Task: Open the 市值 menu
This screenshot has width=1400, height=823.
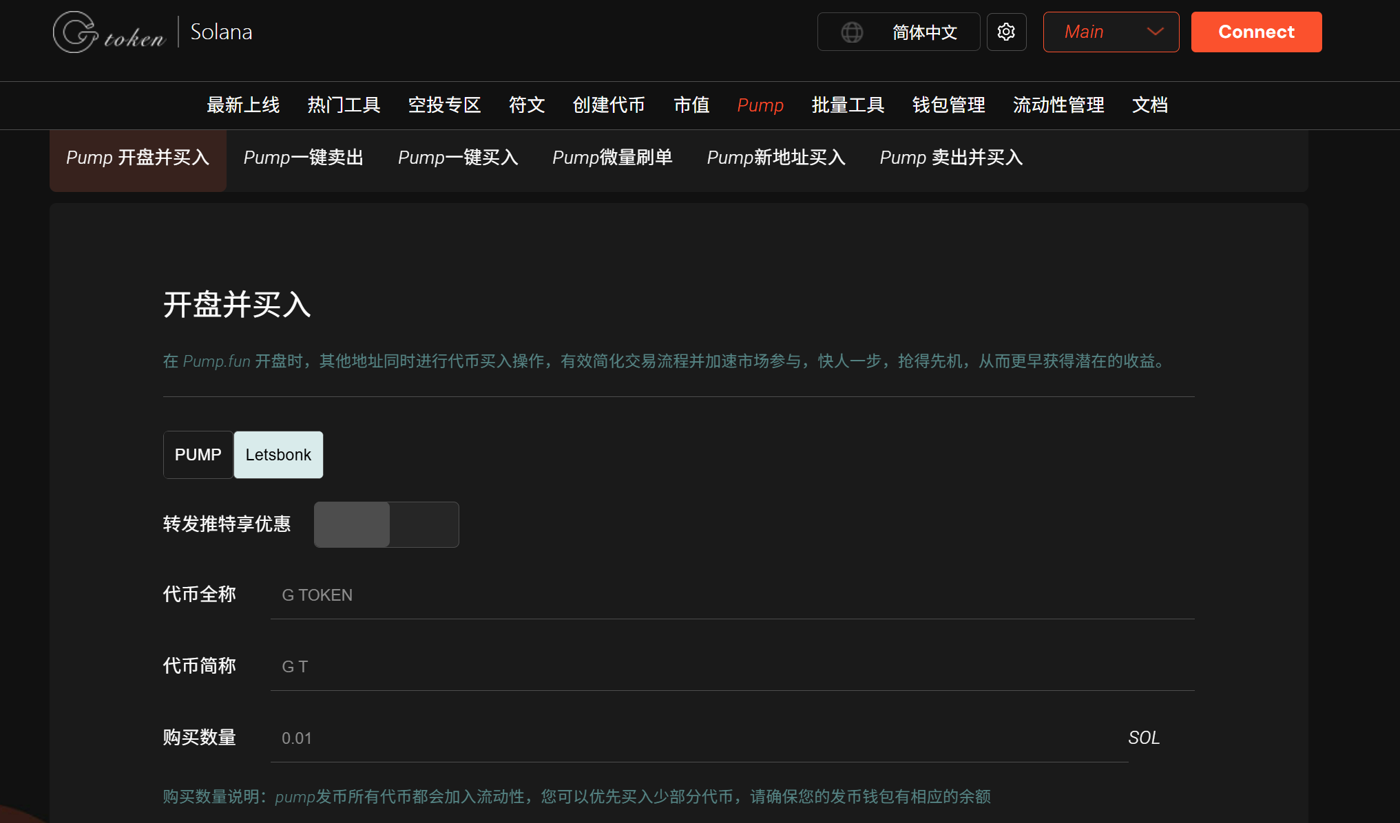Action: (x=691, y=105)
